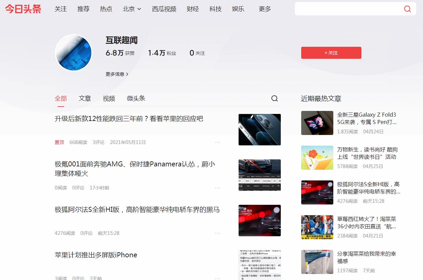Click the red search icon in top bar
Screen dimensions: 423x280
point(407,9)
